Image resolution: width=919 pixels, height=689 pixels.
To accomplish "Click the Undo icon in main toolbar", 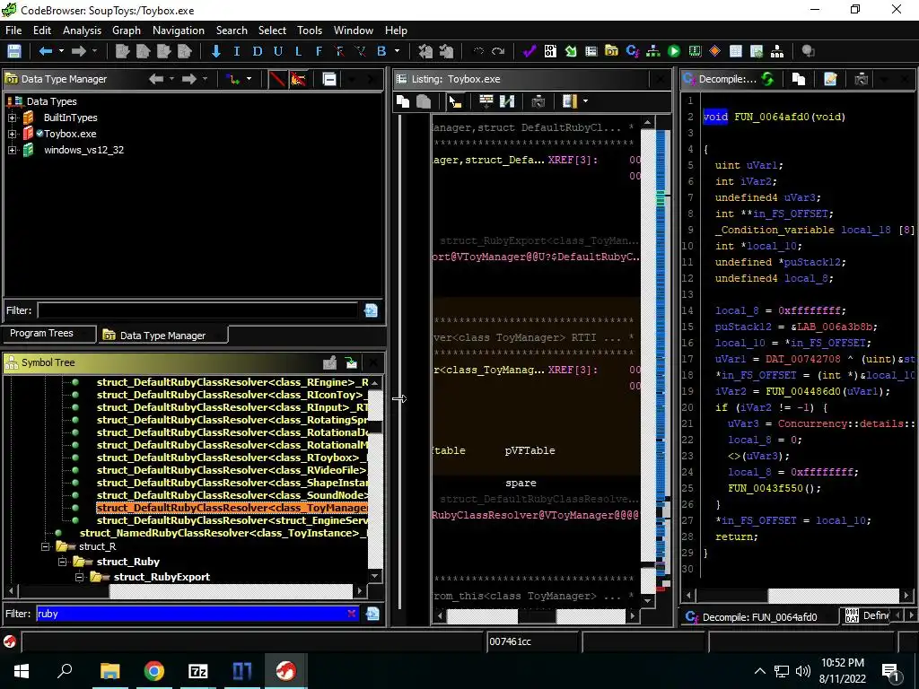I will [478, 51].
